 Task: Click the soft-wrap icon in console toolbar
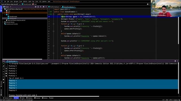click(6, 68)
